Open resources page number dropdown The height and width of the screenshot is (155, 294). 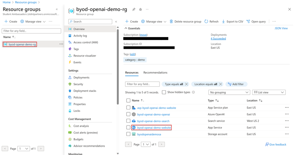(x=146, y=144)
